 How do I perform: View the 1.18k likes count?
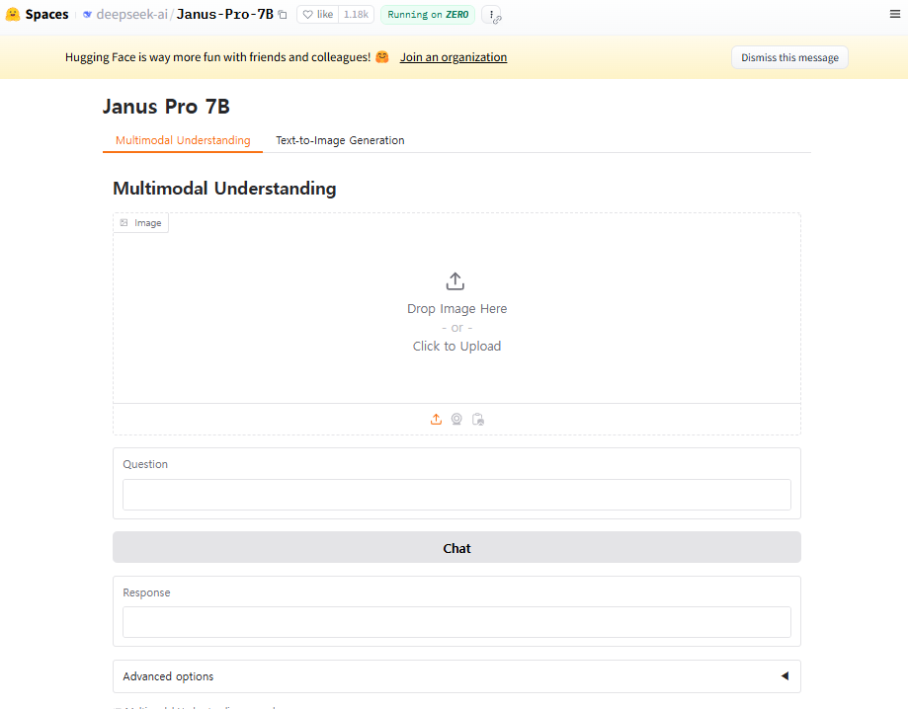tap(356, 15)
